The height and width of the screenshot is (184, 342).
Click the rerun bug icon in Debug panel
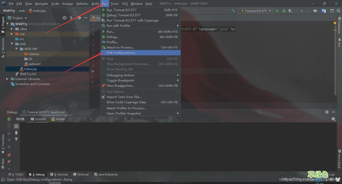pyautogui.click(x=9, y=119)
